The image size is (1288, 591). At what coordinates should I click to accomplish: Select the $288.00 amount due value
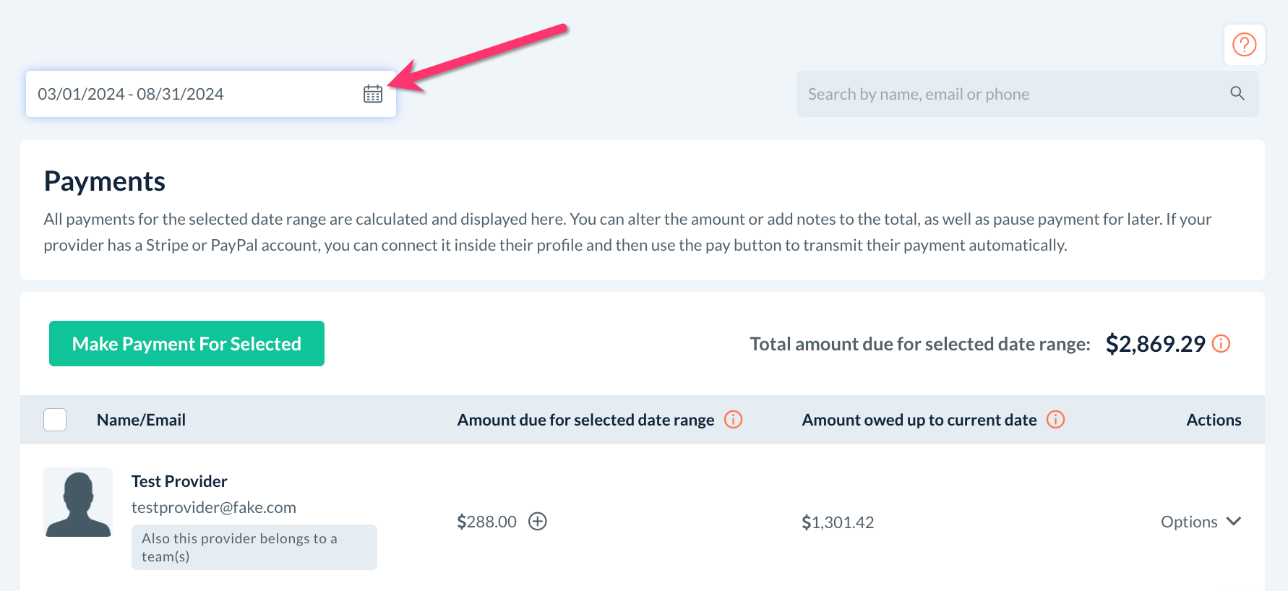(x=486, y=522)
